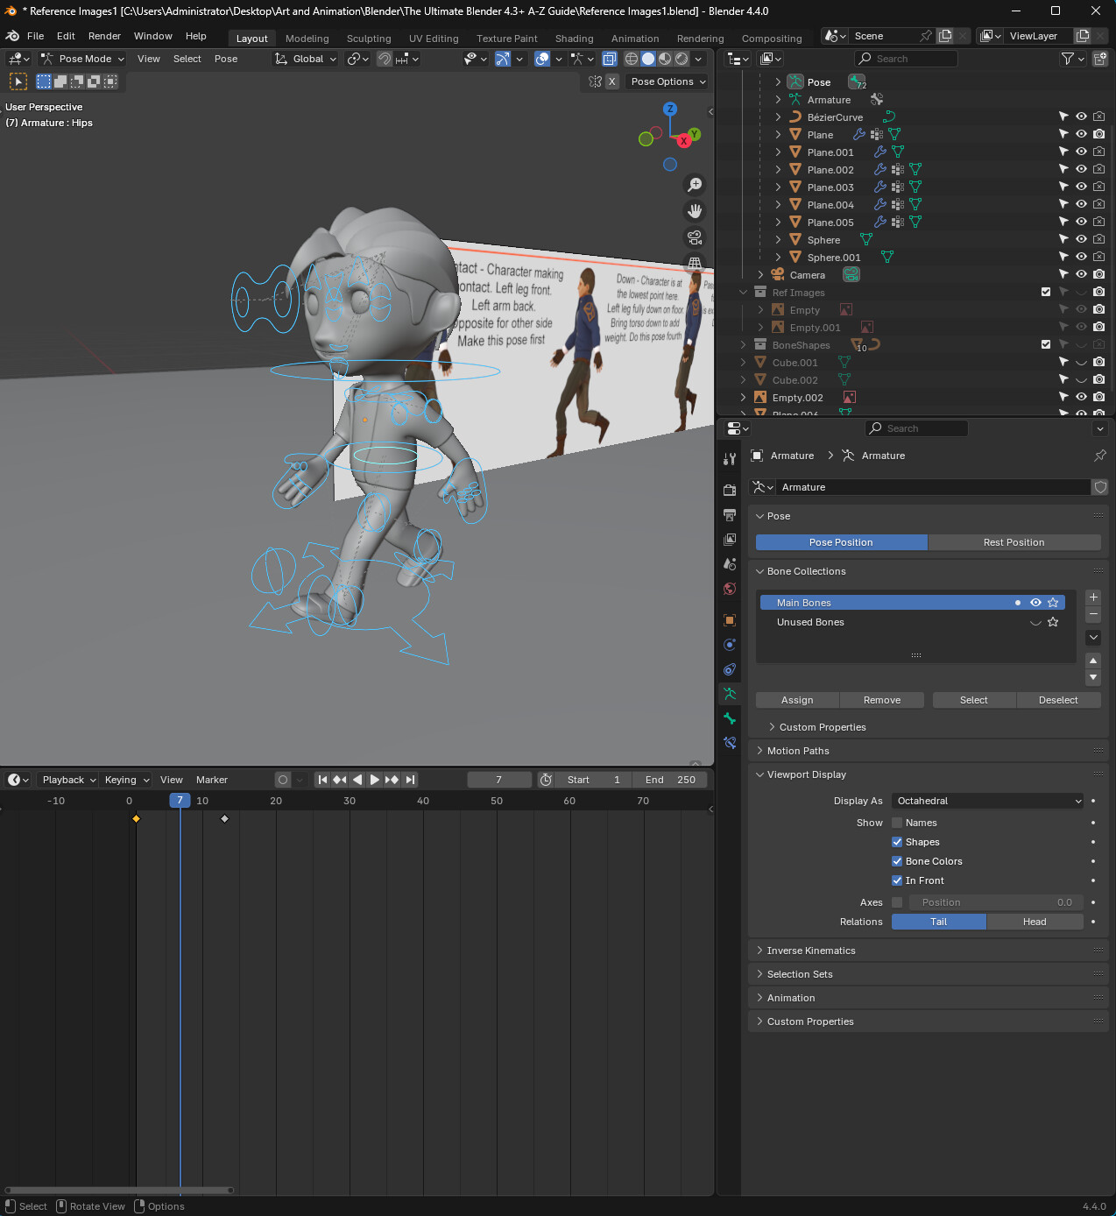Click the Assign button
Screen dimensions: 1116x1216
(797, 700)
